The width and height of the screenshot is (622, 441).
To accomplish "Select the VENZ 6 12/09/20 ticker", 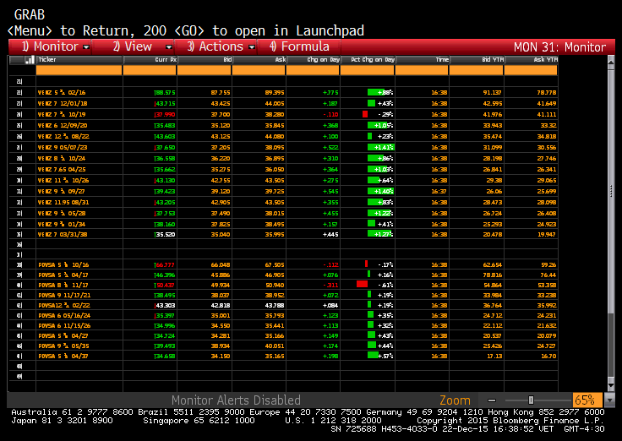I will pos(63,125).
